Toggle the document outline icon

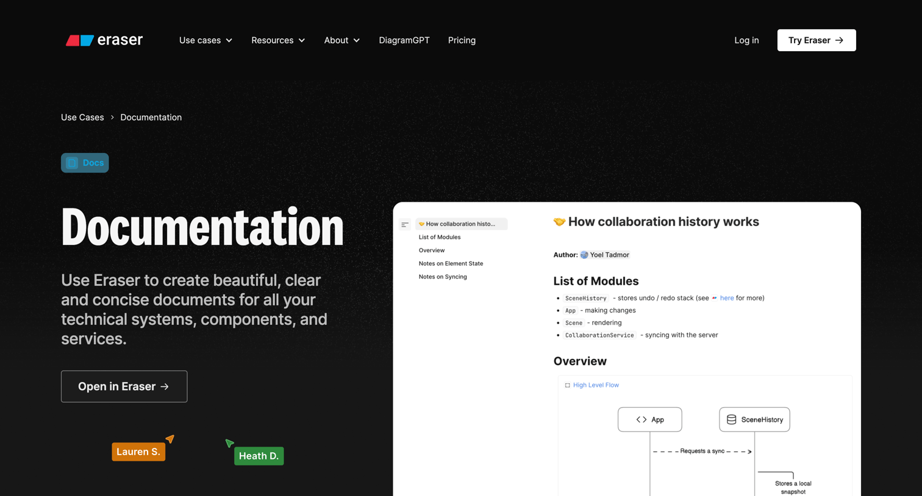pyautogui.click(x=405, y=225)
